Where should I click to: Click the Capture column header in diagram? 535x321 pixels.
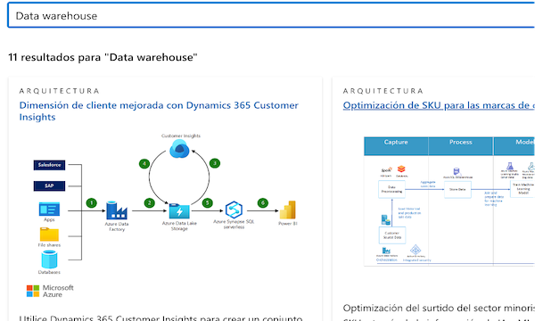pos(396,146)
